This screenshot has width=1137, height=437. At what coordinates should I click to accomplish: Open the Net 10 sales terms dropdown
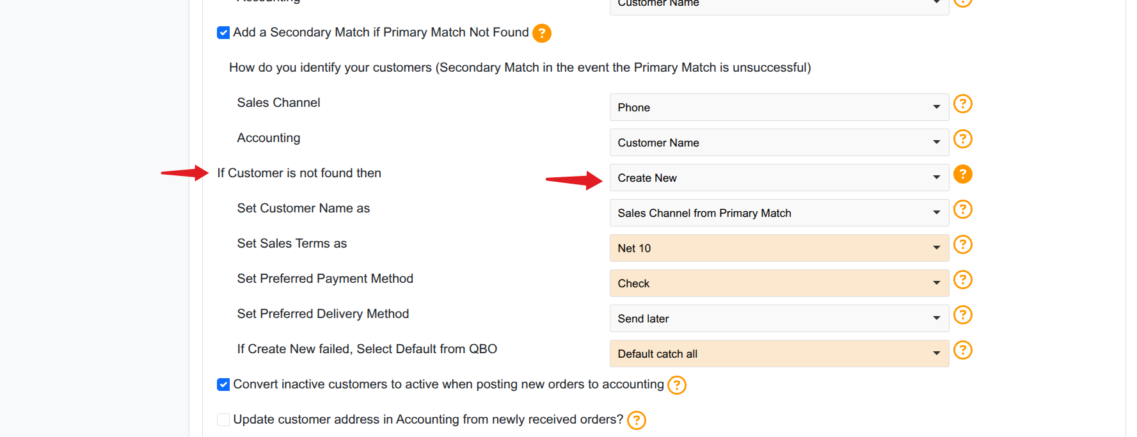coord(779,248)
